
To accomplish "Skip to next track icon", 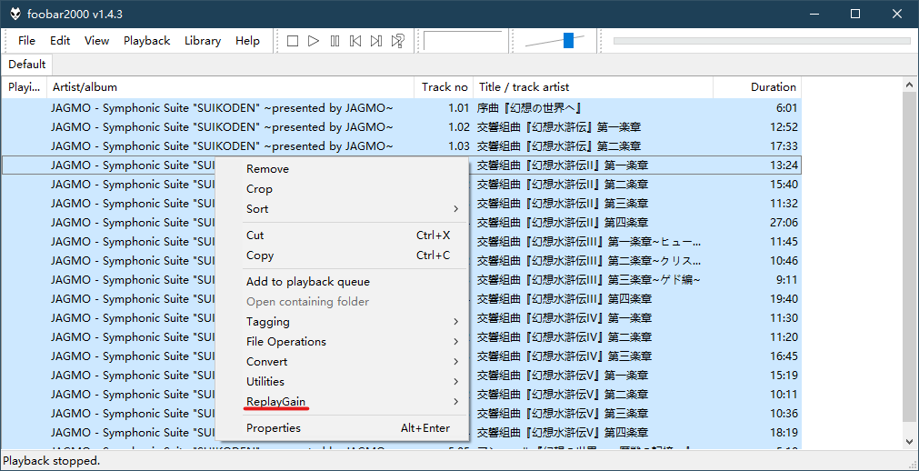I will [x=376, y=41].
